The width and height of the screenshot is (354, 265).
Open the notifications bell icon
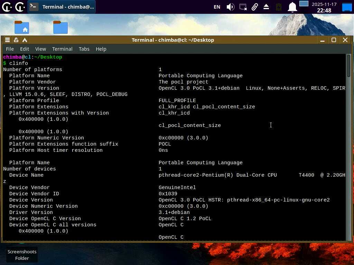[292, 7]
